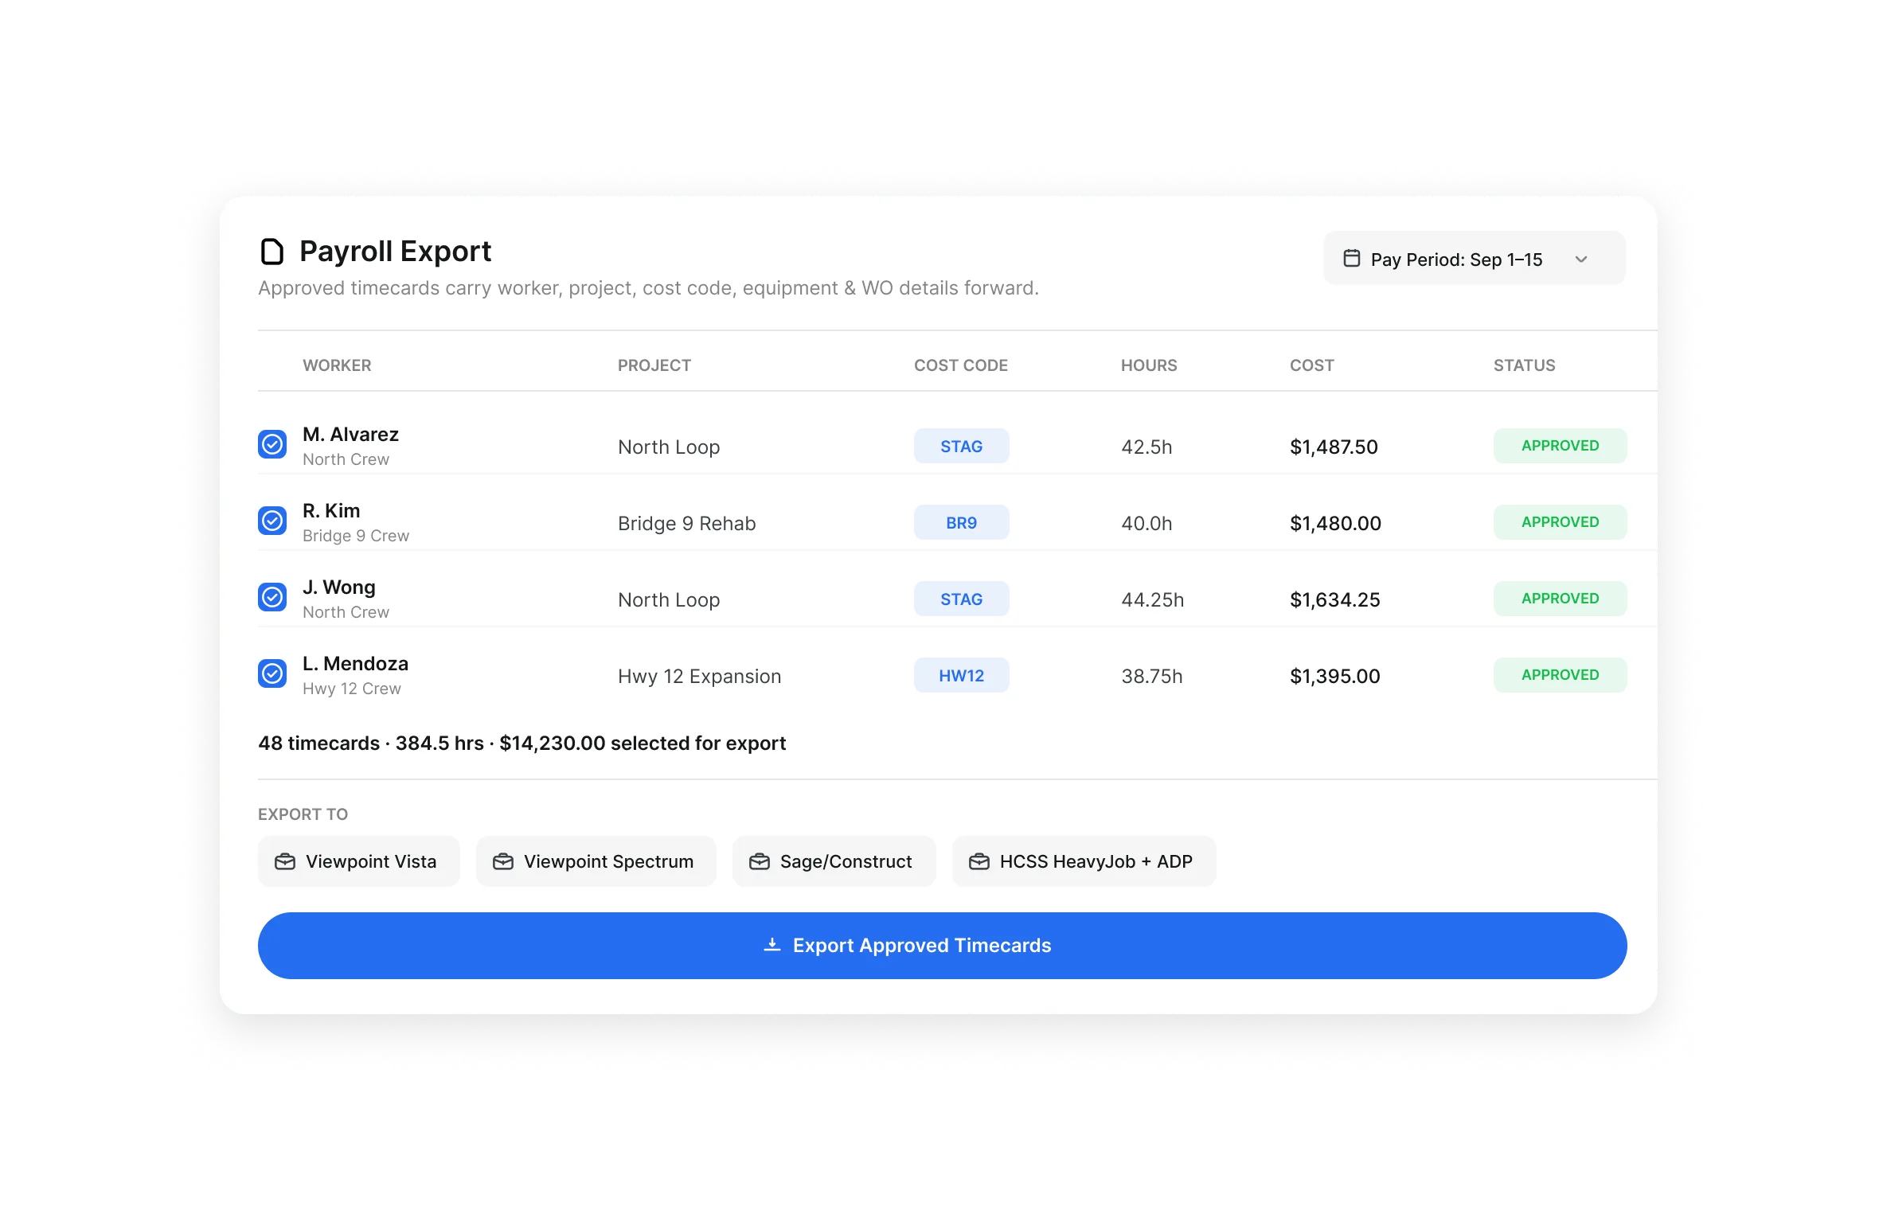Pick Sage/Construct as export destination
Image resolution: width=1879 pixels, height=1210 pixels.
click(834, 861)
